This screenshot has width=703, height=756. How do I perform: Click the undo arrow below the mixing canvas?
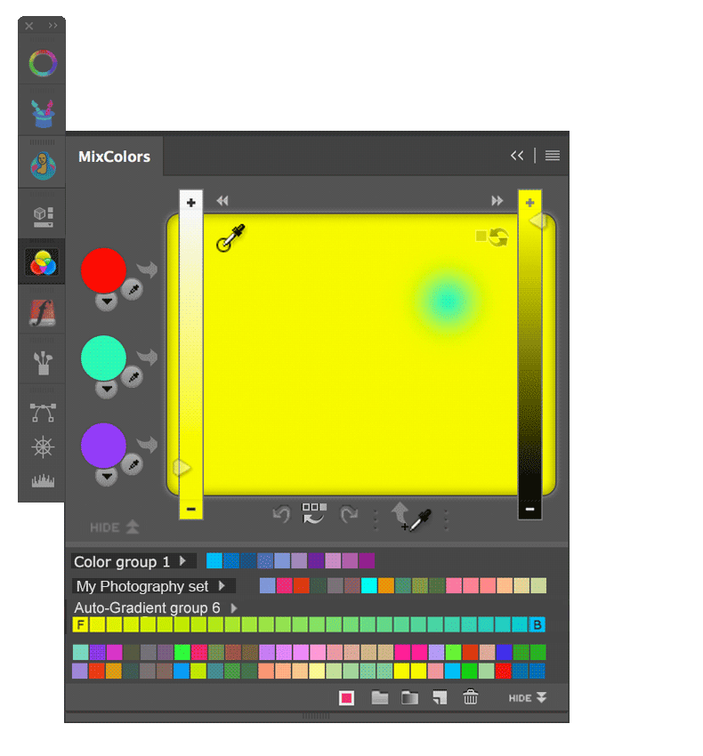click(x=281, y=514)
